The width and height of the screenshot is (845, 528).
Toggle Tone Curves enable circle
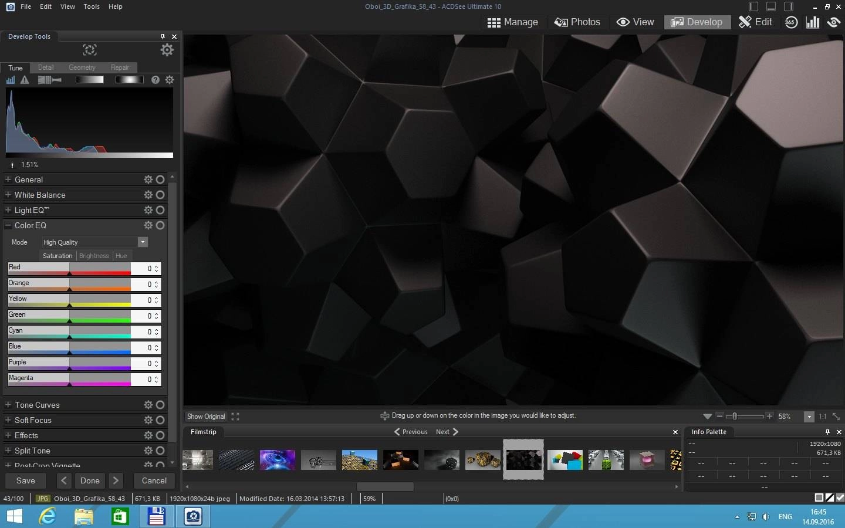tap(160, 405)
